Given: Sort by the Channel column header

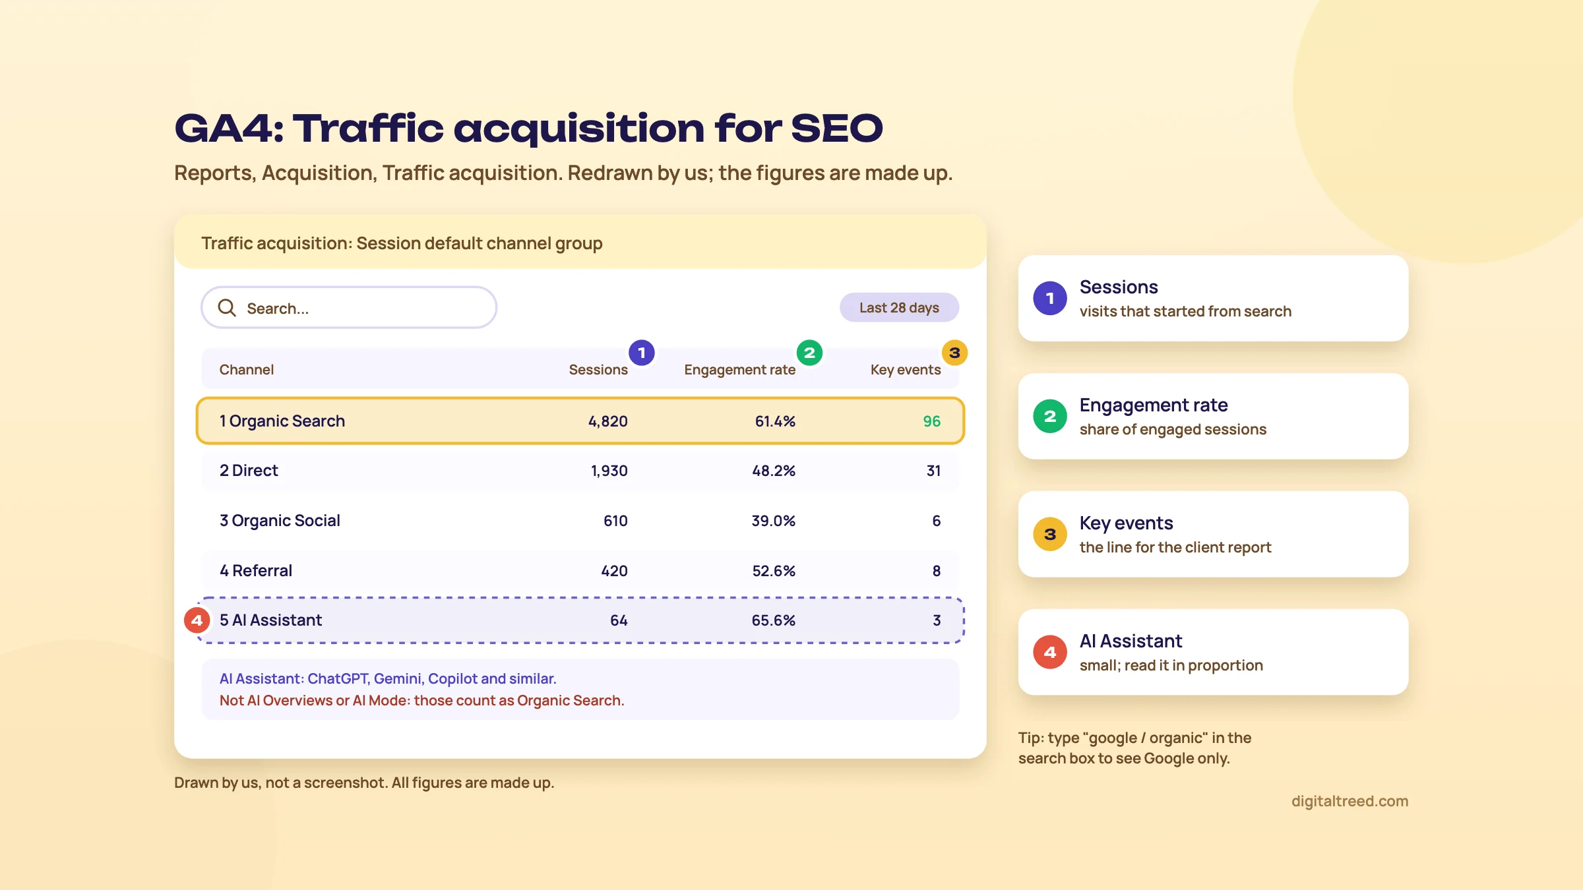Looking at the screenshot, I should click(247, 370).
